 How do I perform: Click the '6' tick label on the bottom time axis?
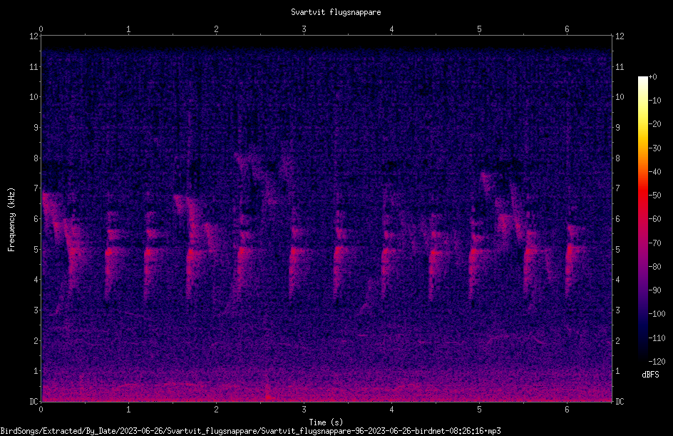pyautogui.click(x=567, y=410)
